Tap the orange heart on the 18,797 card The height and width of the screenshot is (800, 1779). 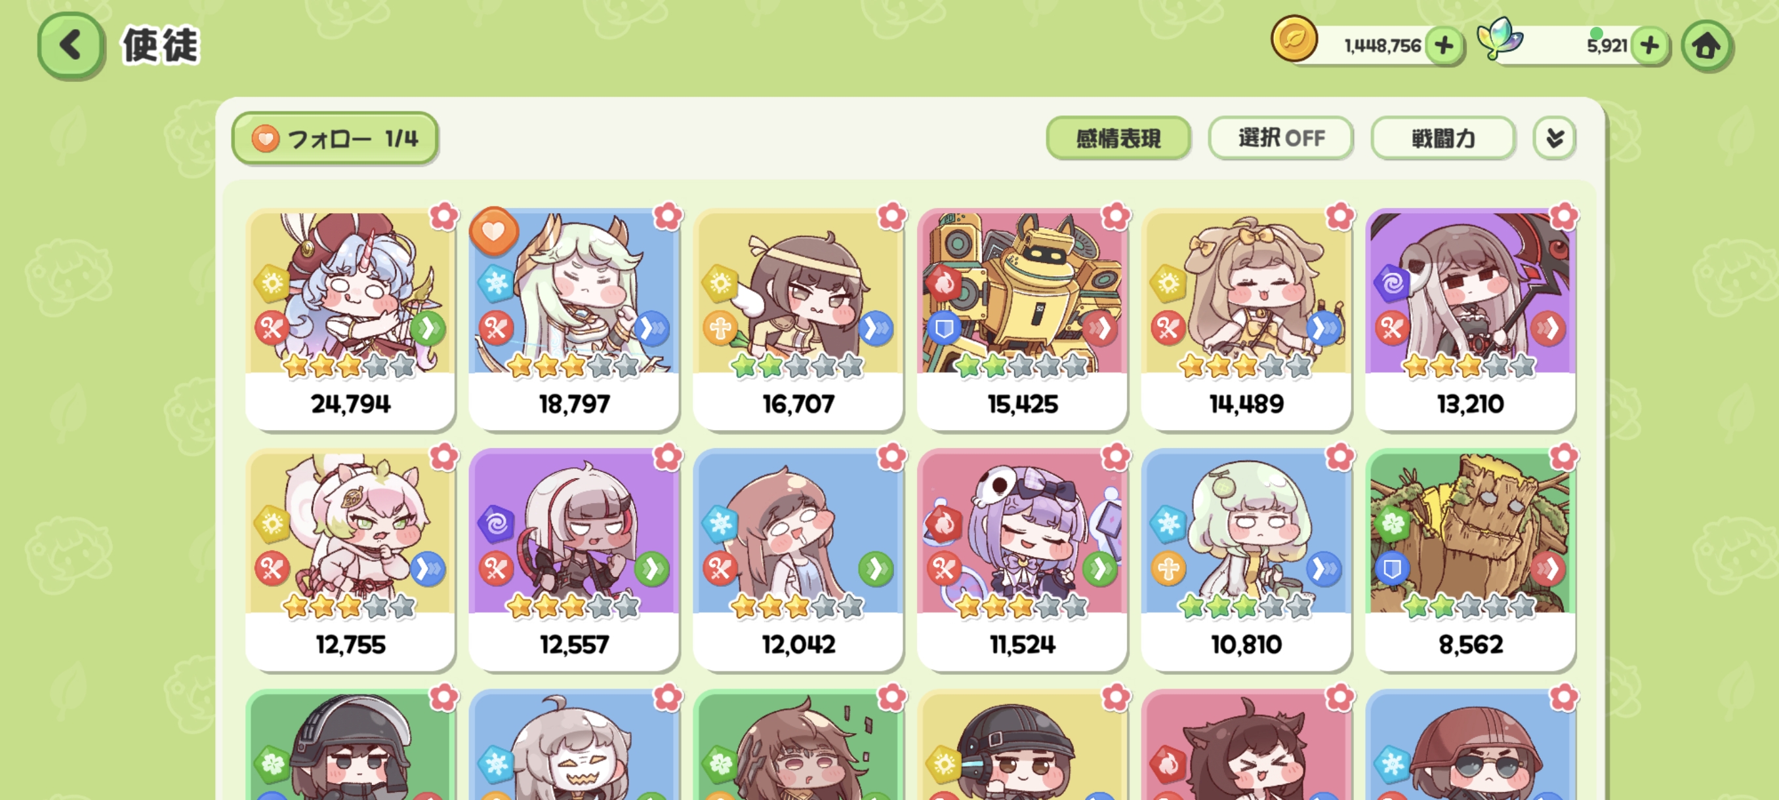494,231
